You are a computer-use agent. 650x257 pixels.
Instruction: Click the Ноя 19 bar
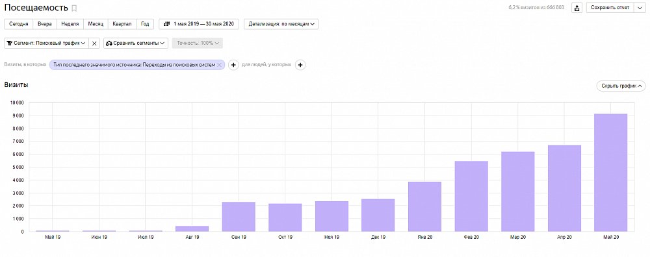pos(331,217)
